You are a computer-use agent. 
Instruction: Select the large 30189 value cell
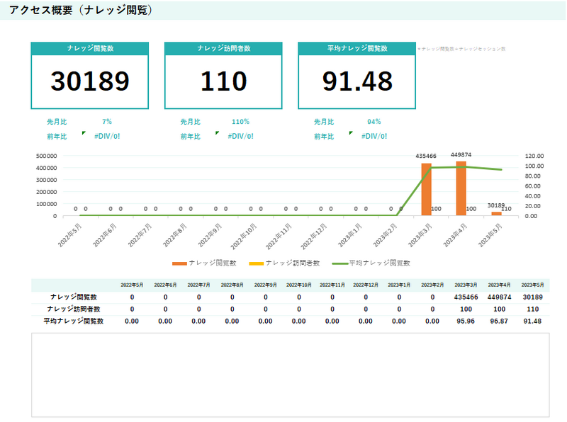click(89, 81)
